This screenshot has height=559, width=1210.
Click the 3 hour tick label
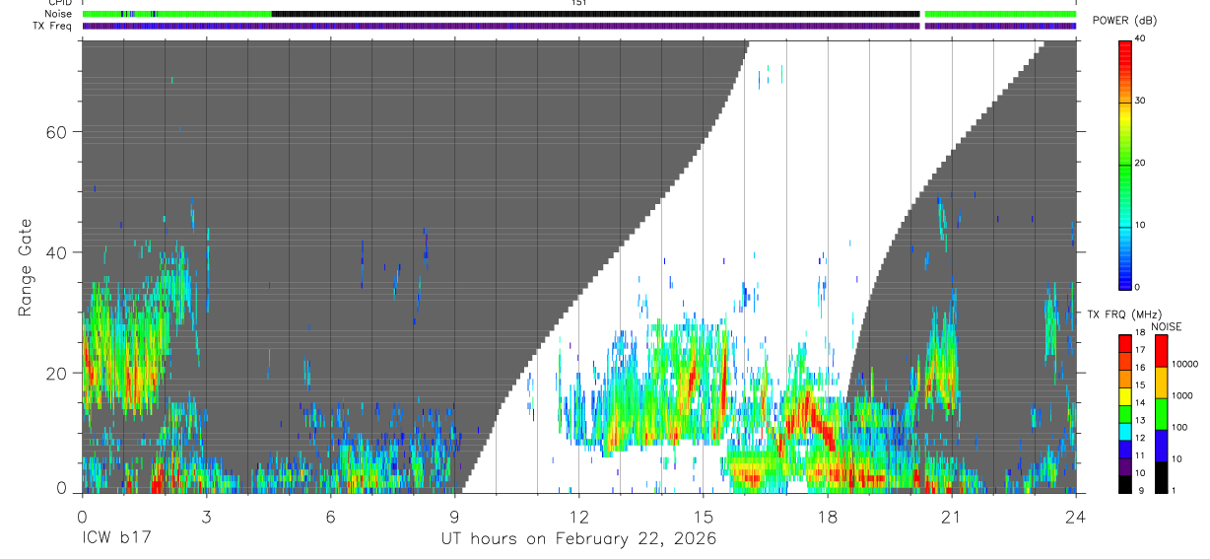pyautogui.click(x=206, y=516)
